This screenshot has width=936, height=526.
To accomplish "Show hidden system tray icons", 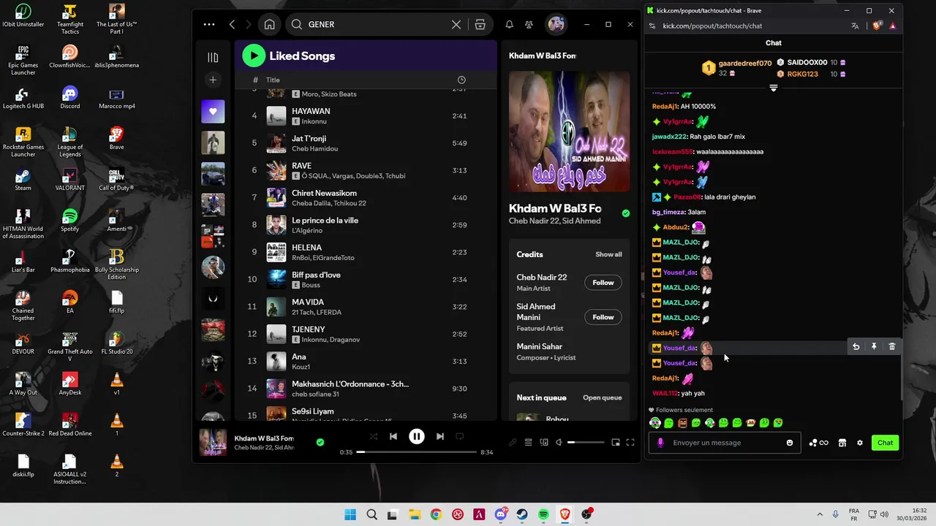I will (819, 514).
